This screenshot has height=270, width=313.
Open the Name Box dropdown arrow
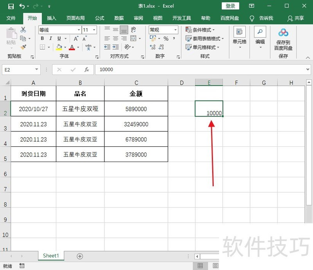pos(36,70)
